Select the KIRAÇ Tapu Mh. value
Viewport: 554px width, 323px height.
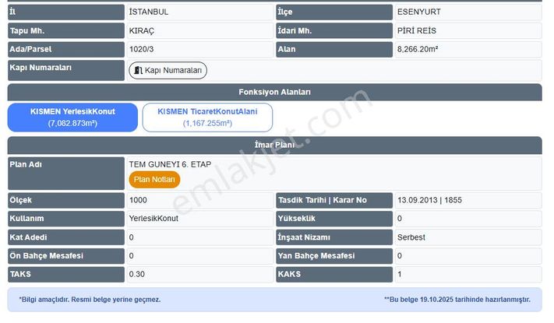point(143,31)
